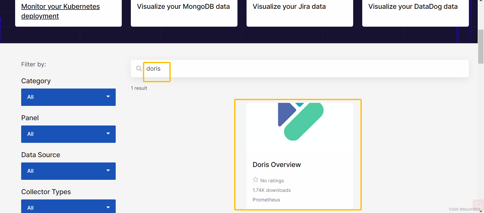The image size is (484, 213).
Task: Open the Panel All dropdown
Action: point(68,134)
